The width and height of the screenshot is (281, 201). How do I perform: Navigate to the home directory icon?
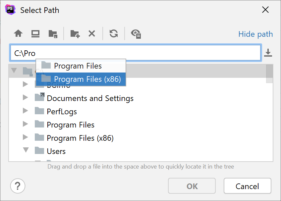pos(18,33)
